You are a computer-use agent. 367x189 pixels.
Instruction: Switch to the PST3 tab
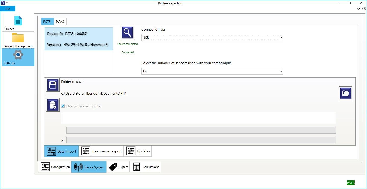(x=47, y=21)
